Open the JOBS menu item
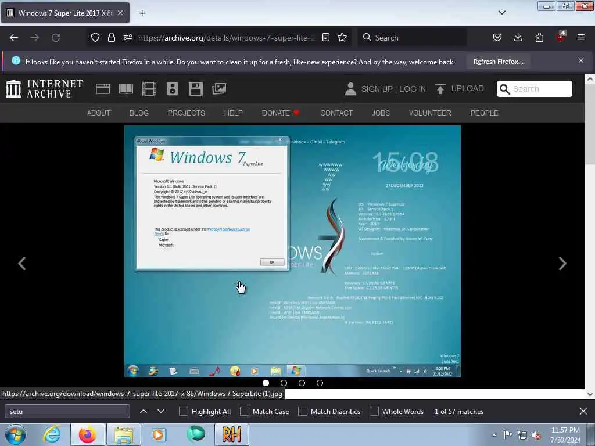The width and height of the screenshot is (595, 446). pos(381,113)
